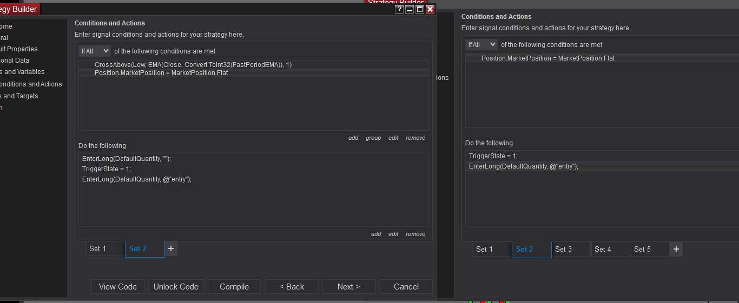
Task: Compile the strategy
Action: 234,287
